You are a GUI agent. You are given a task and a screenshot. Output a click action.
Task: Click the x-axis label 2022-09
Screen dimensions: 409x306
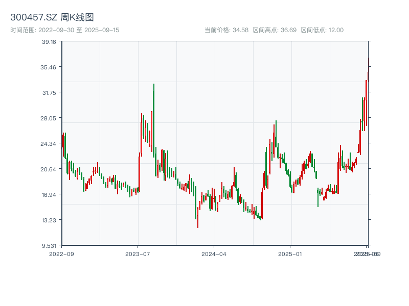click(x=61, y=254)
